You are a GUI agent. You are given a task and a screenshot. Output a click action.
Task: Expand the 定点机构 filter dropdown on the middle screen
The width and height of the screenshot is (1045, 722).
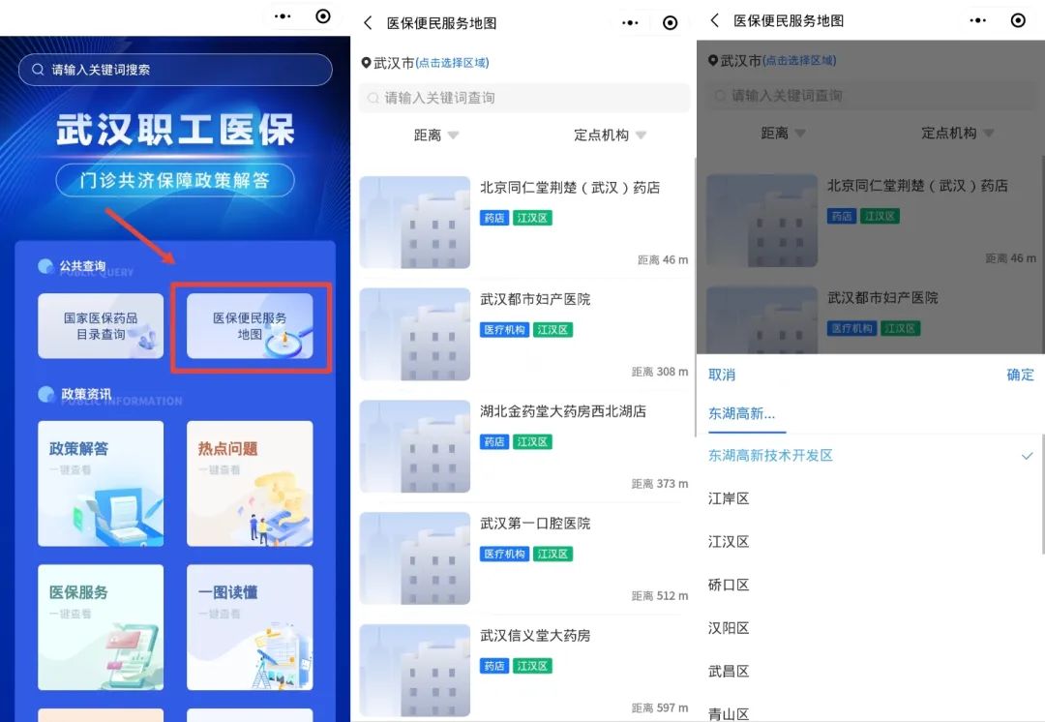[610, 135]
